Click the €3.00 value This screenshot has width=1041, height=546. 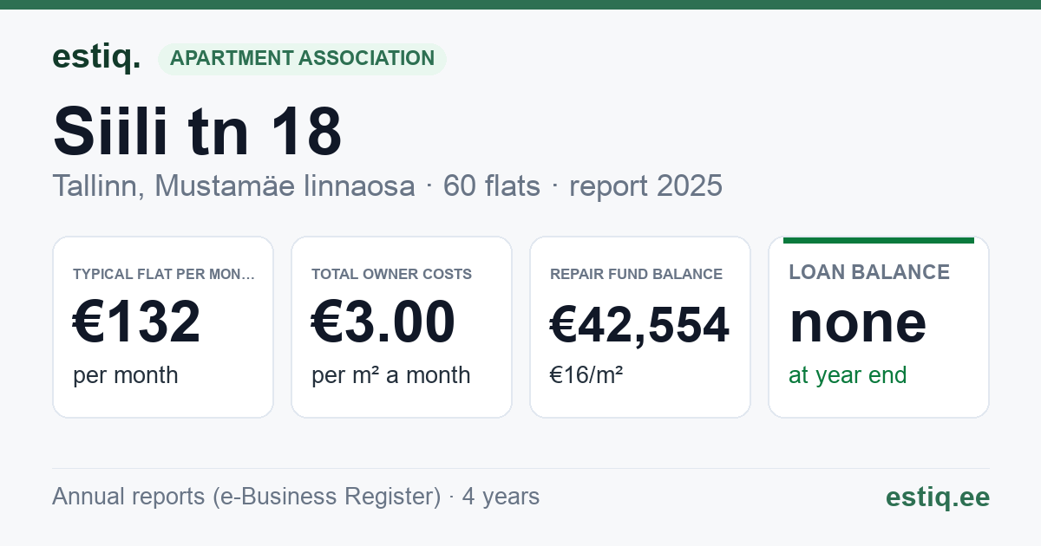coord(383,322)
